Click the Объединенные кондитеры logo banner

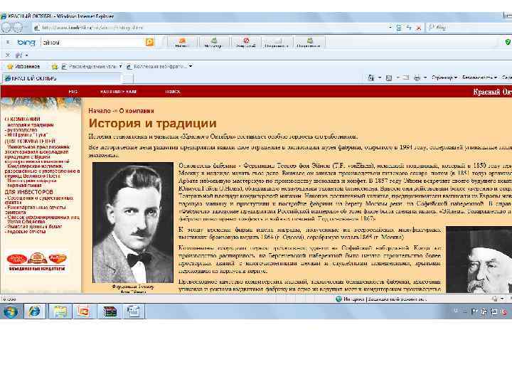[37, 262]
